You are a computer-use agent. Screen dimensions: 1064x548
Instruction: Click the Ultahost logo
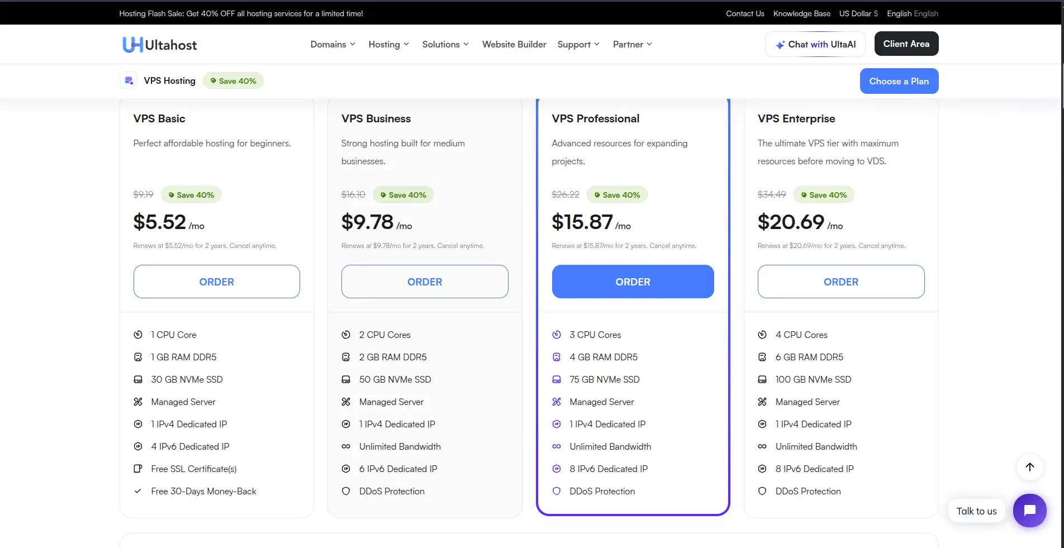[160, 45]
